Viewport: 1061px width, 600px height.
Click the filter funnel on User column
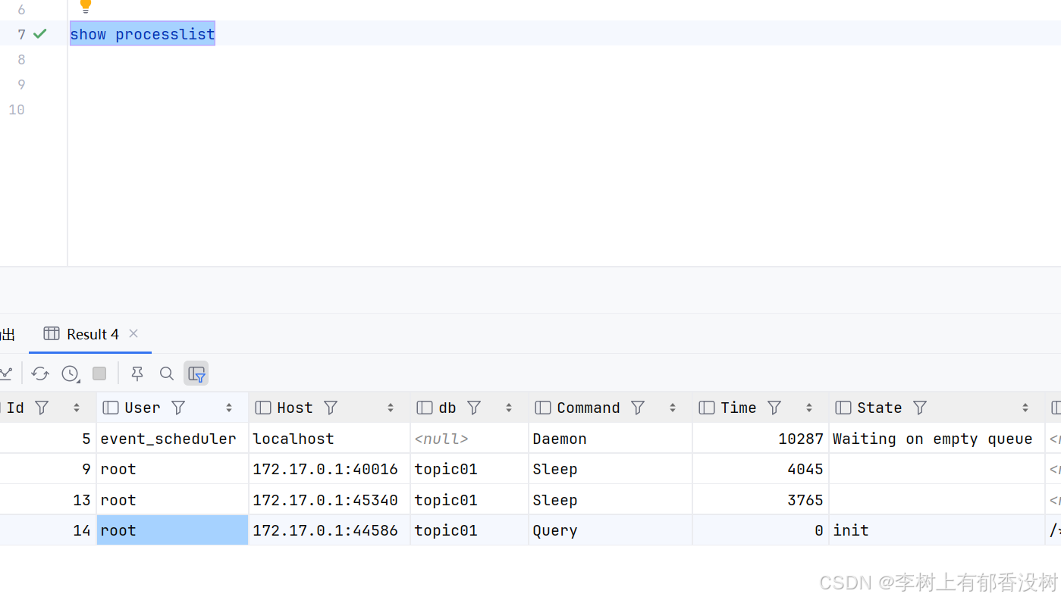[178, 408]
